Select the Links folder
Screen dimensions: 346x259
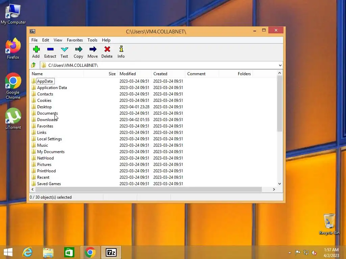(42, 132)
